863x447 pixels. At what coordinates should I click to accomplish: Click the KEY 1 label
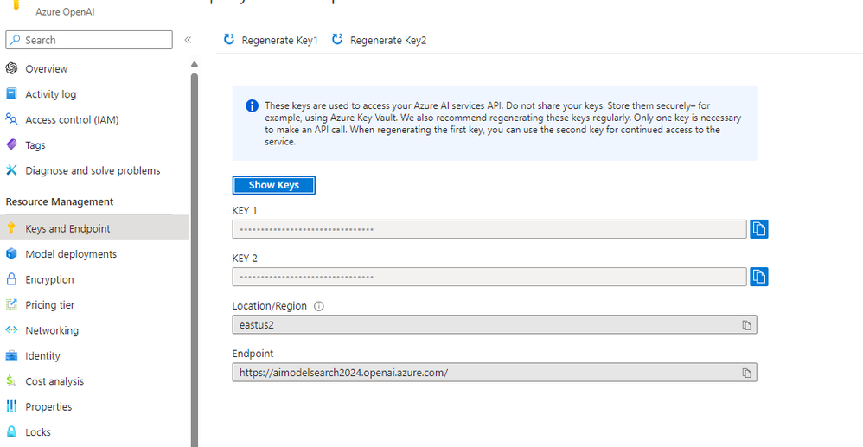tap(245, 210)
